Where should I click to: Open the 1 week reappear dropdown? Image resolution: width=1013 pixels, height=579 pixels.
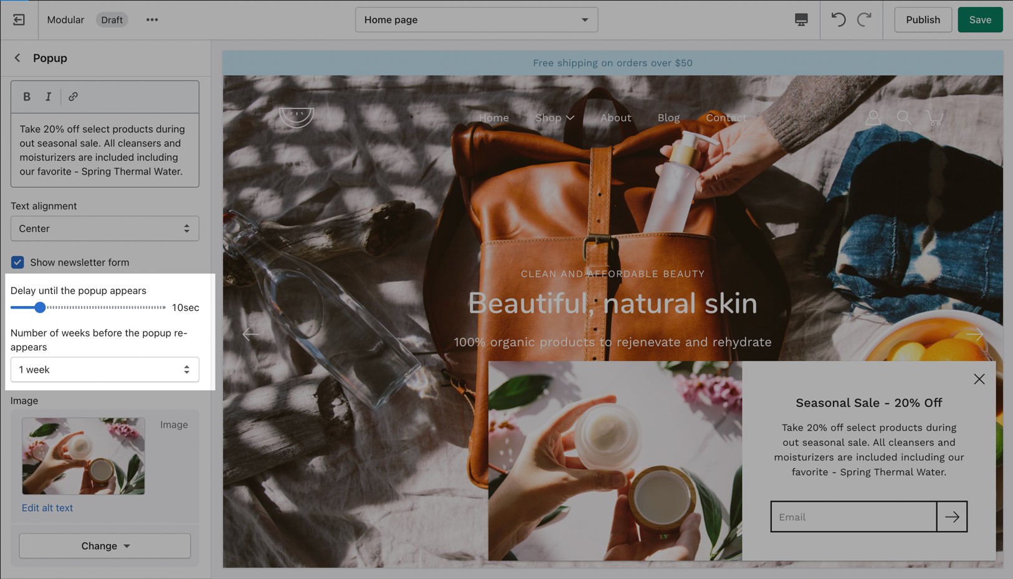tap(105, 370)
